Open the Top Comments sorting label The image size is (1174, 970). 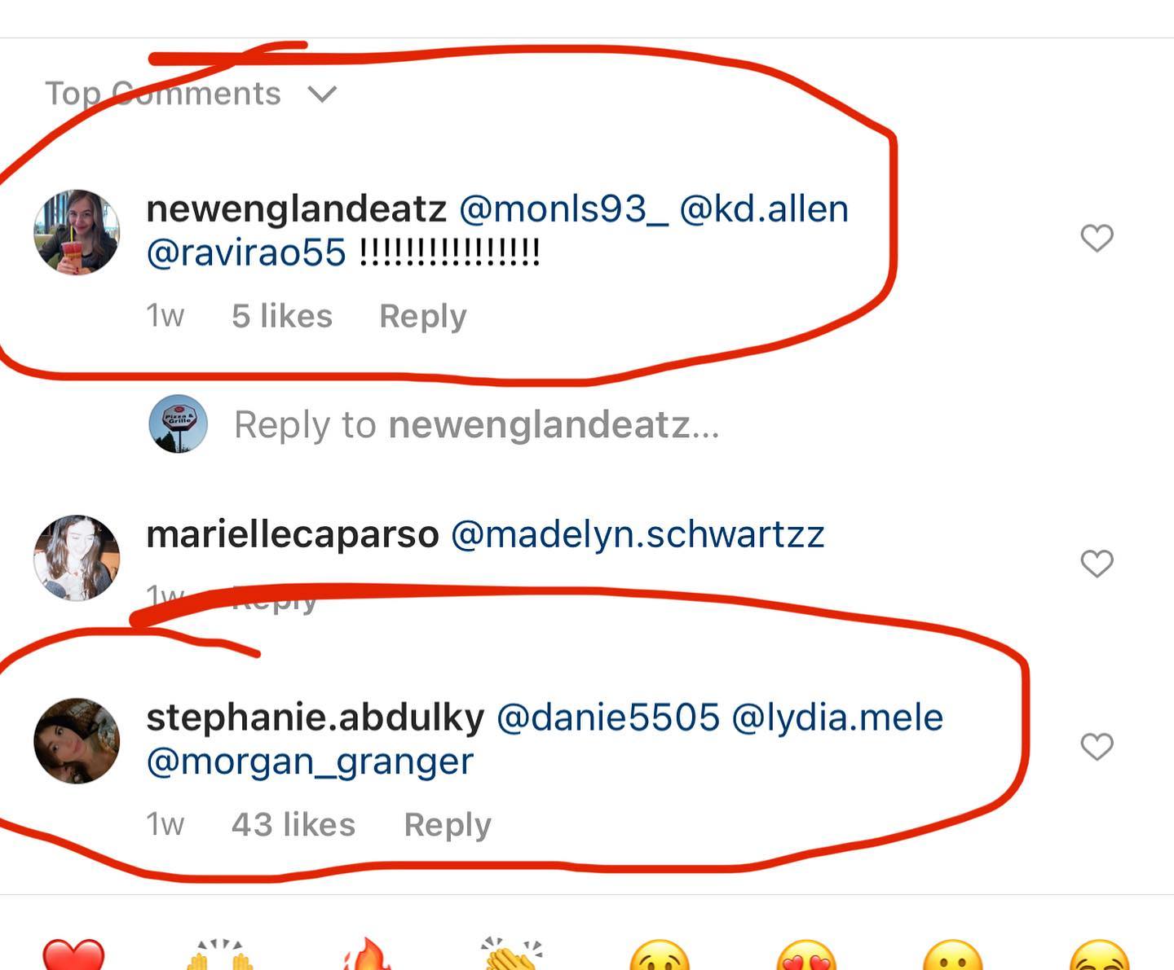click(162, 94)
